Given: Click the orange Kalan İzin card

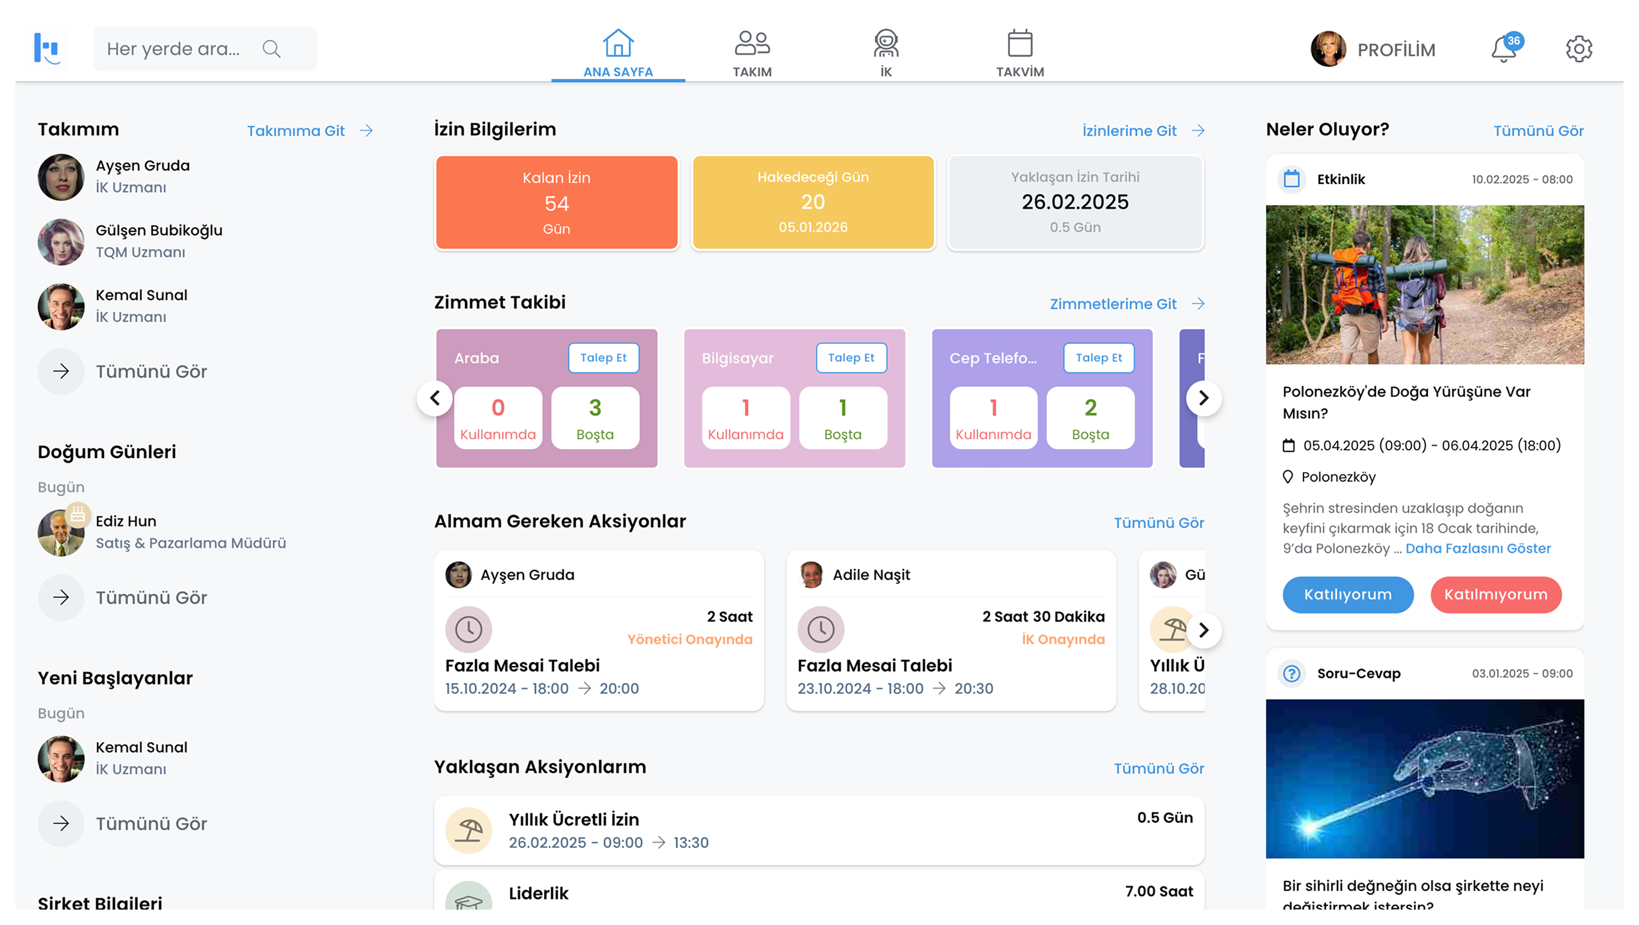Looking at the screenshot, I should tap(556, 203).
